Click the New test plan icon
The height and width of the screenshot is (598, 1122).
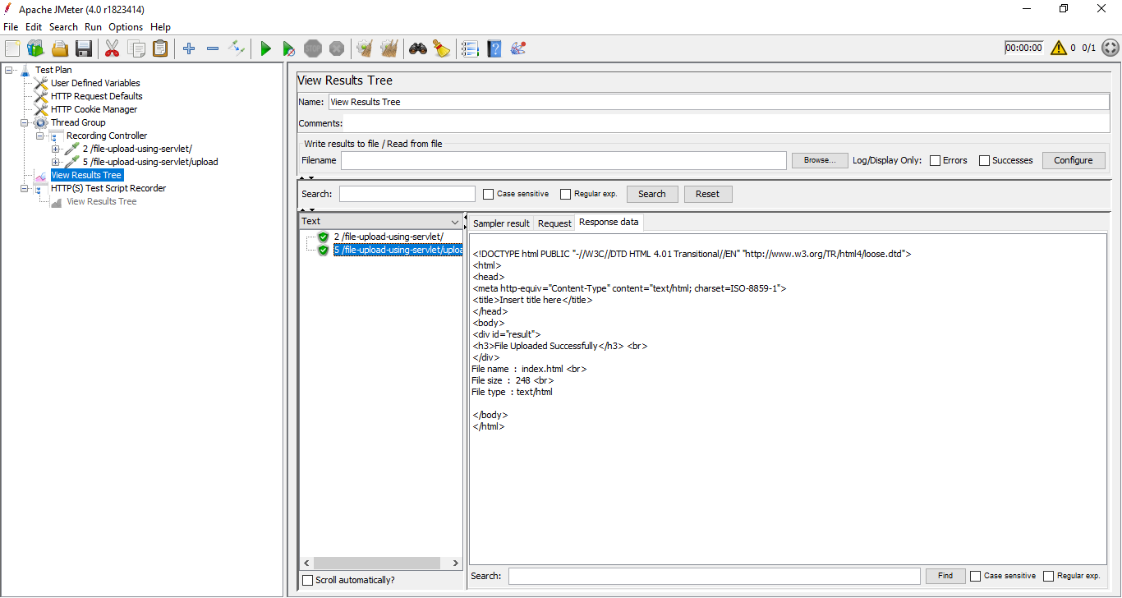(12, 48)
